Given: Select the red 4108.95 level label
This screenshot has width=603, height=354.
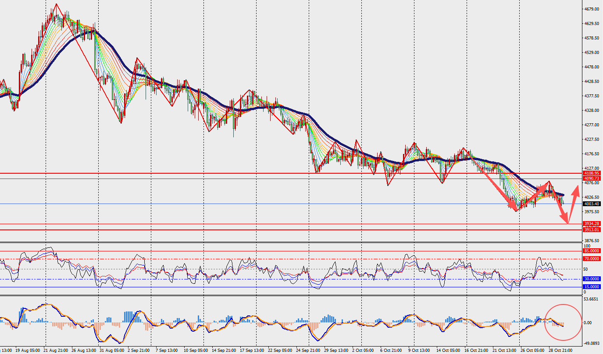Looking at the screenshot, I should click(592, 173).
